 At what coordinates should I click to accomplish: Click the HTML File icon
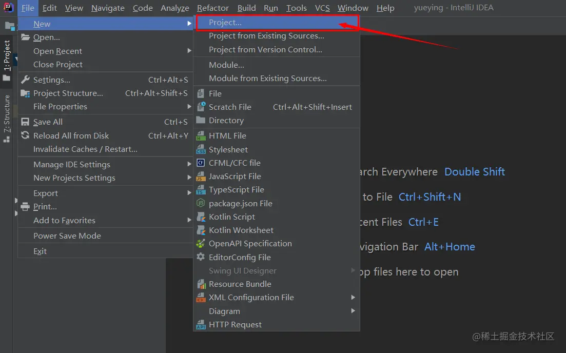201,136
